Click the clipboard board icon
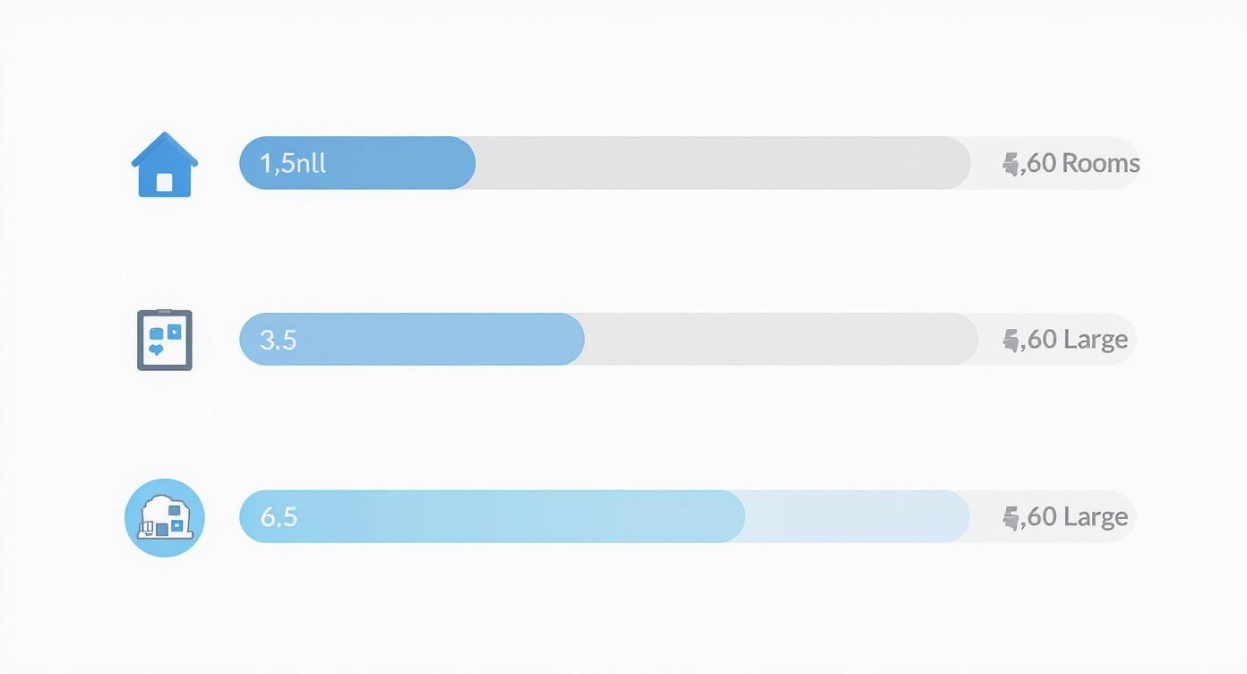 165,340
